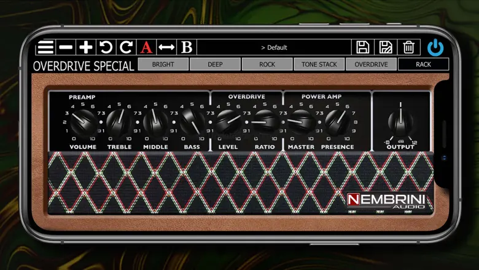Screen dimensions: 479x270
Task: Save preset with the floppy disk icon
Action: tap(362, 47)
